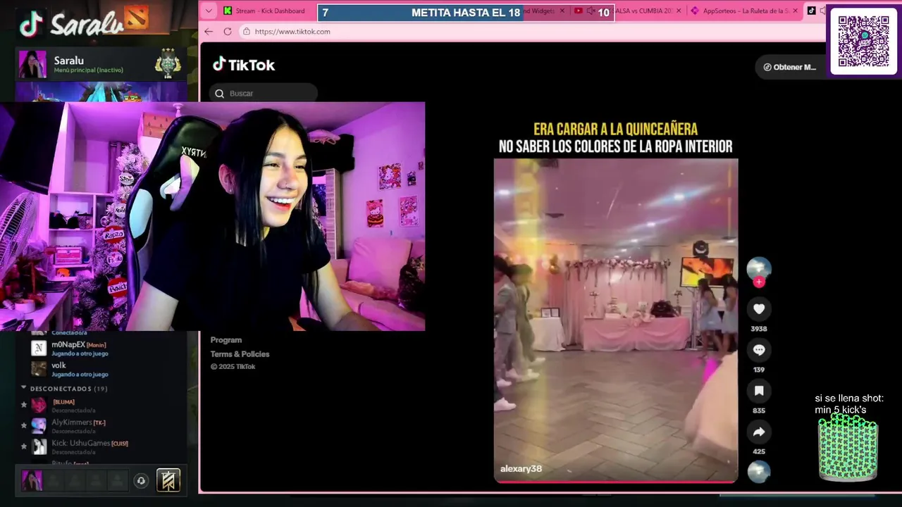The height and width of the screenshot is (507, 902).
Task: Open alexary38 username on the video
Action: click(521, 469)
